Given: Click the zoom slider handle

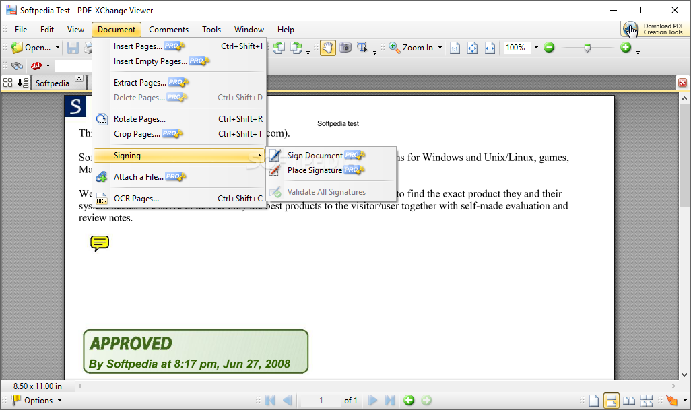Looking at the screenshot, I should (587, 48).
